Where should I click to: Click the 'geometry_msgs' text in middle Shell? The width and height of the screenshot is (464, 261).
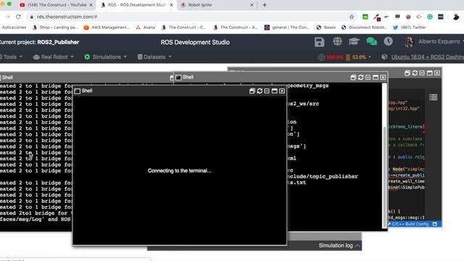307,86
